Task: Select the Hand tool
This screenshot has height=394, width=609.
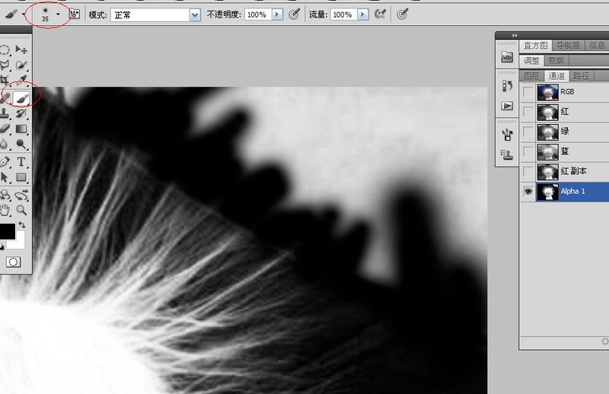Action: [5, 211]
